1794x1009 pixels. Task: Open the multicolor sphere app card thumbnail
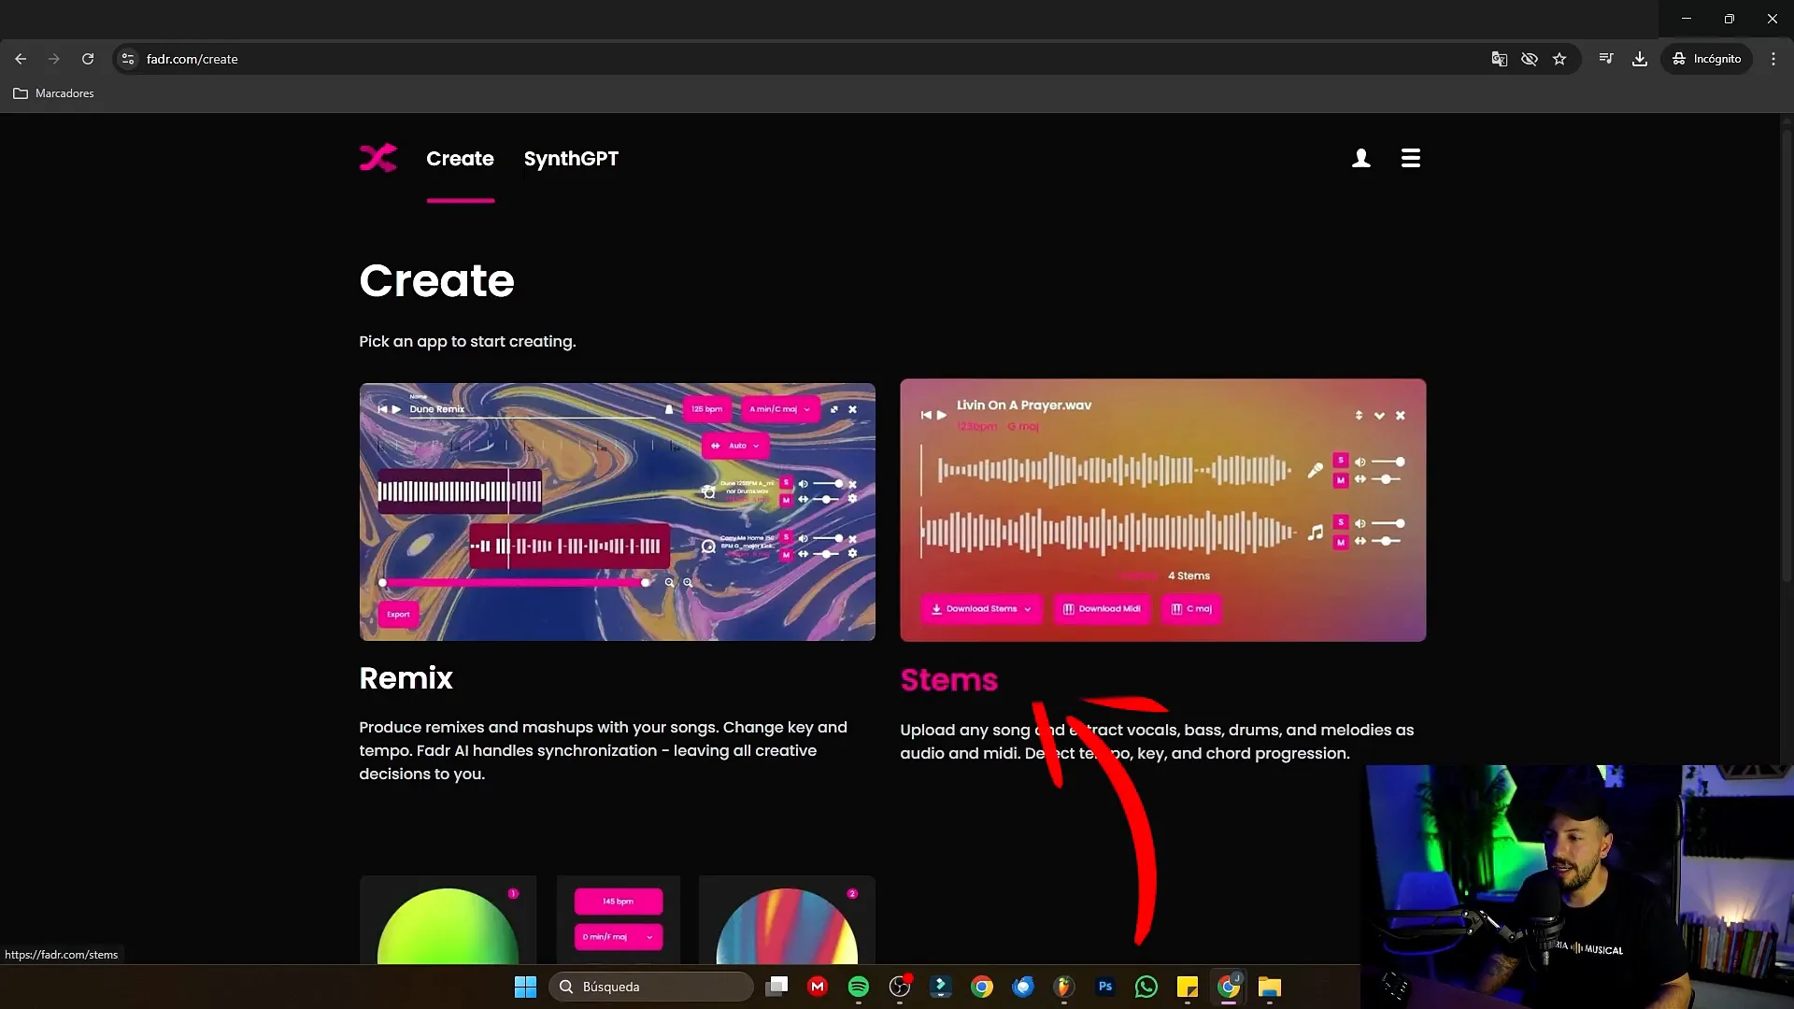pos(787,920)
